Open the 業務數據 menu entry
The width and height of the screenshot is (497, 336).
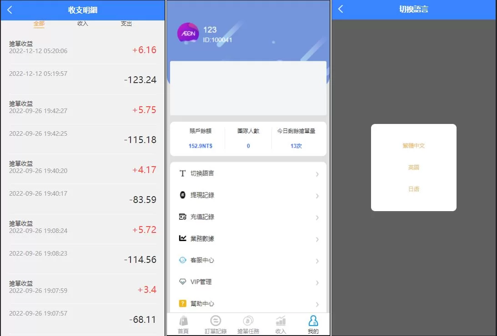point(248,238)
